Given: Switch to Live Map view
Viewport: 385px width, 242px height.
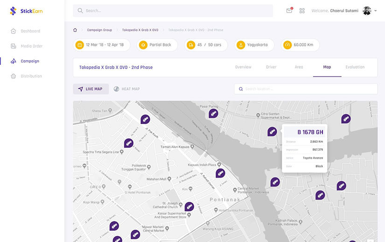Looking at the screenshot, I should [x=91, y=89].
